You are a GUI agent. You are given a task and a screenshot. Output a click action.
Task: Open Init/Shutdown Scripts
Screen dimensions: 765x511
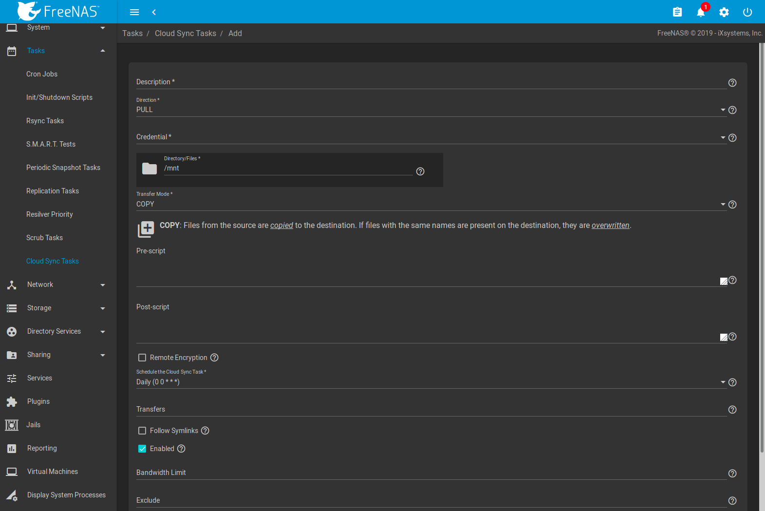coord(59,97)
